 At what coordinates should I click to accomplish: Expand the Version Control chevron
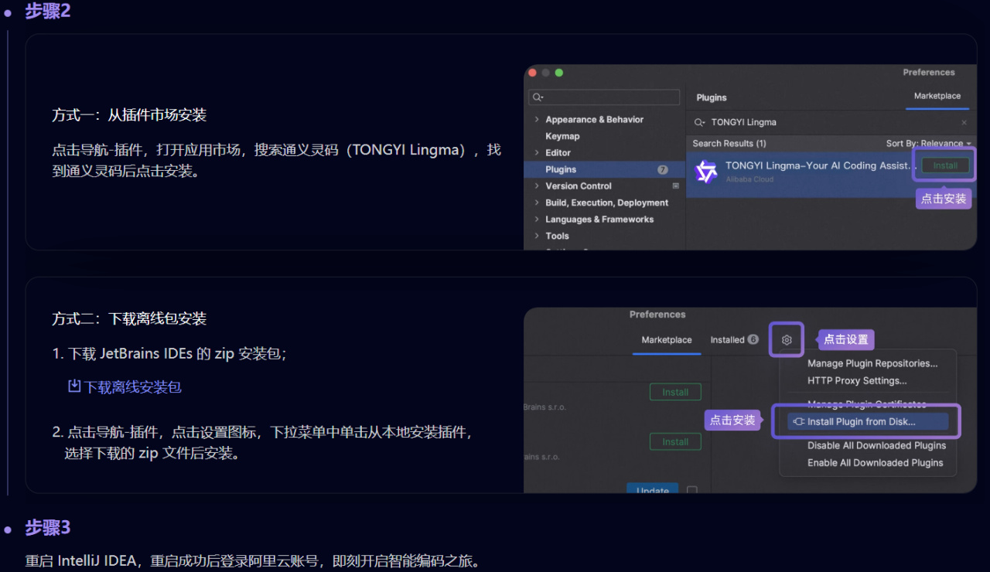(x=537, y=186)
